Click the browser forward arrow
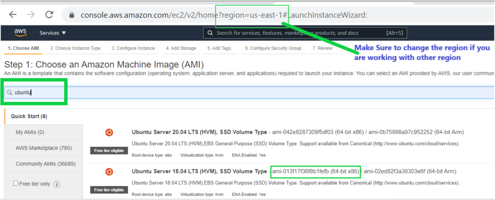495x200 pixels. (x=30, y=14)
